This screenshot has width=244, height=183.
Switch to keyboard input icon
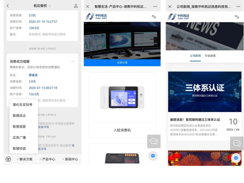pos(8,159)
